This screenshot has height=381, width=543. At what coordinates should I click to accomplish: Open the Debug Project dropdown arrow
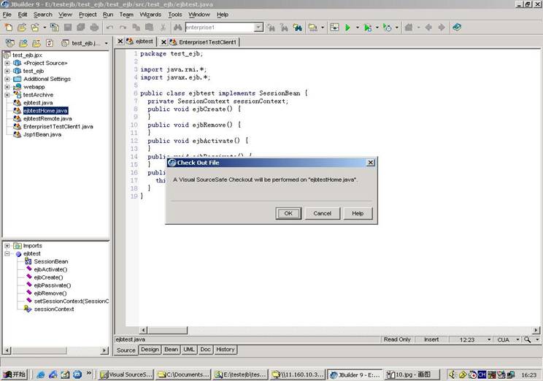click(x=377, y=27)
